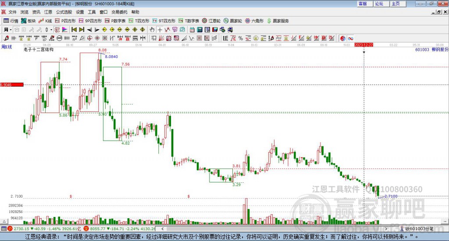The image size is (449, 241).
Task: Click the purple flag chart icon
Action: 65,30
